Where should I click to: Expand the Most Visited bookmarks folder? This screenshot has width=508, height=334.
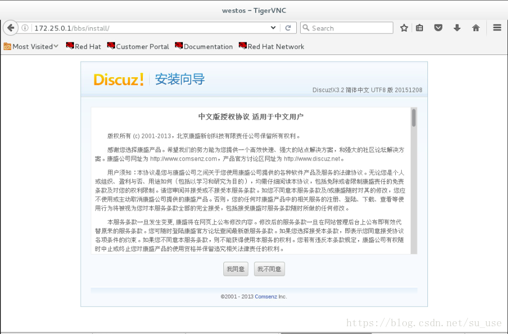pos(31,46)
